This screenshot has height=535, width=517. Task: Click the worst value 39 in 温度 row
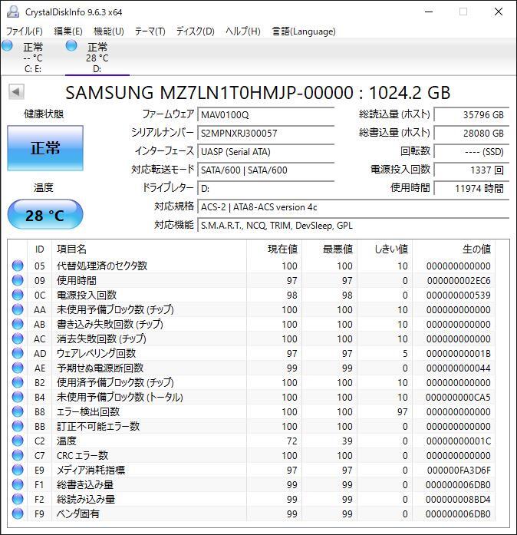[x=347, y=441]
